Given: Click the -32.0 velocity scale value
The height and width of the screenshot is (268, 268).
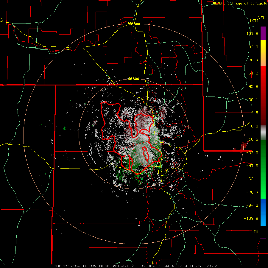Looking at the screenshot, I should 252,153.
